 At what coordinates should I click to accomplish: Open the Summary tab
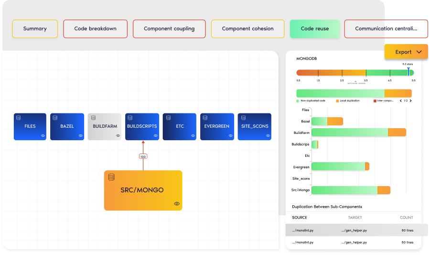(x=35, y=29)
